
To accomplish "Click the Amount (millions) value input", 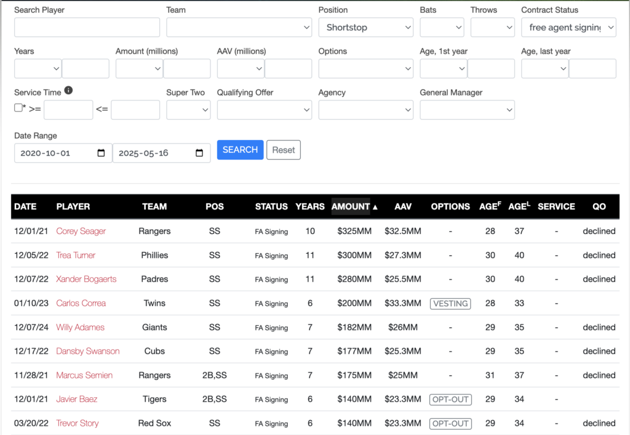I will [187, 68].
